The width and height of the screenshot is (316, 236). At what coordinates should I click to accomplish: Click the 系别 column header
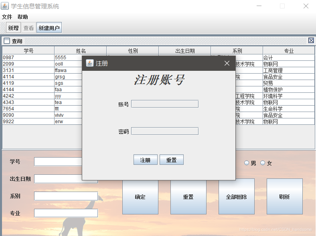click(237, 50)
